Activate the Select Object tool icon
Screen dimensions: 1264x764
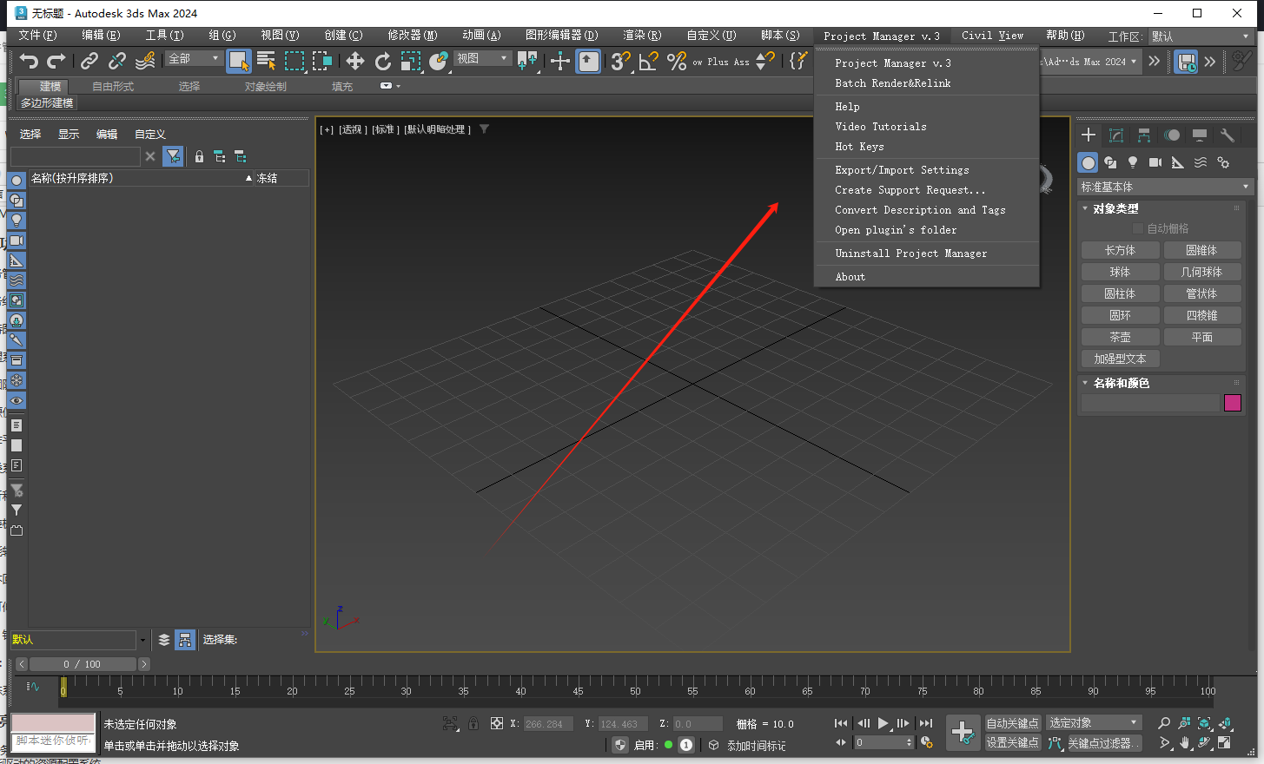click(238, 61)
